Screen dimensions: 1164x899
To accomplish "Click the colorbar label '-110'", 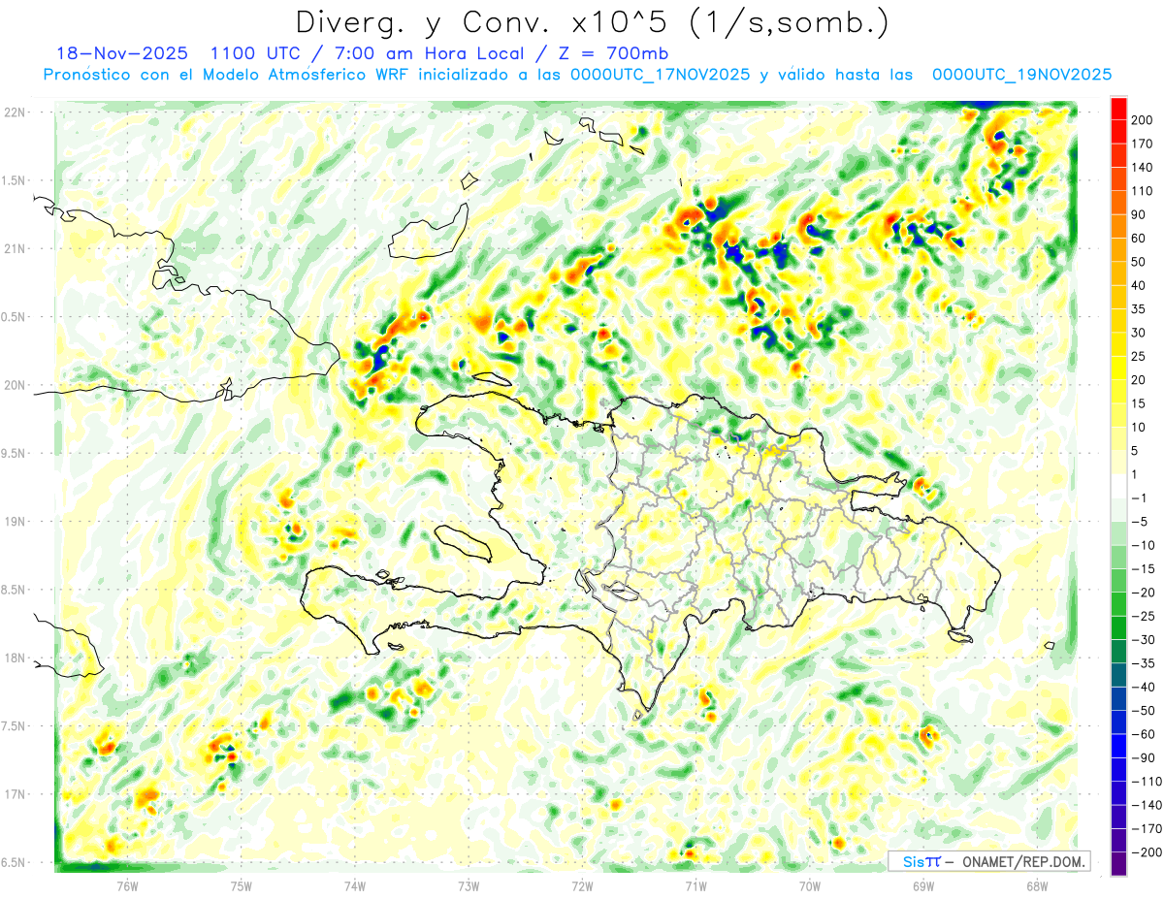I will tap(1145, 782).
